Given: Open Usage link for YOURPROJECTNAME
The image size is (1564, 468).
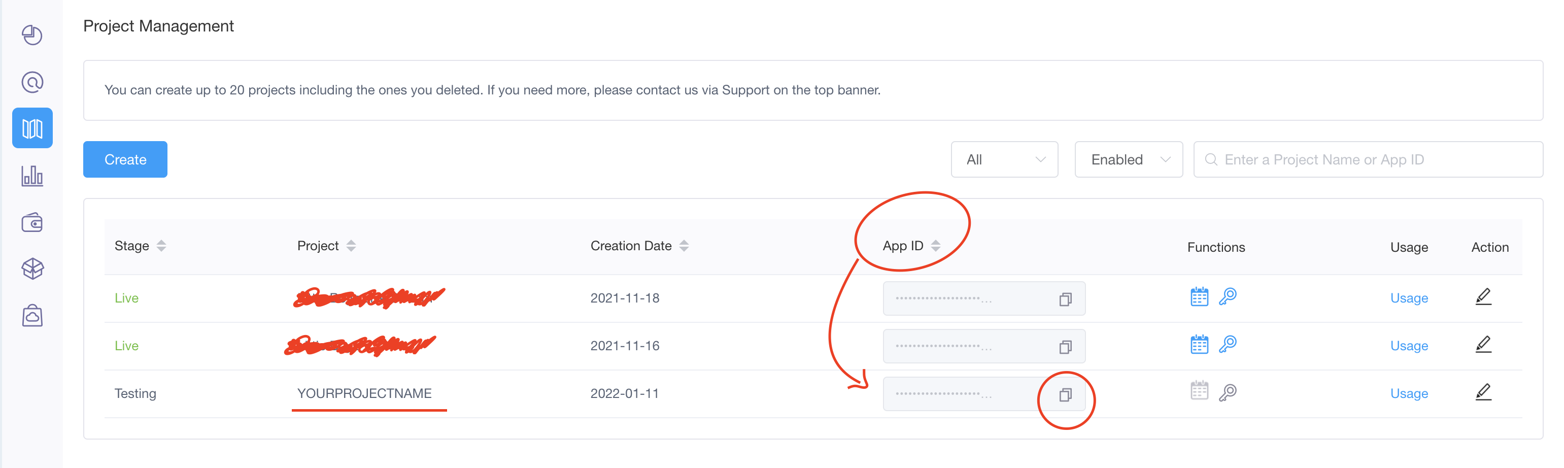Looking at the screenshot, I should point(1409,393).
